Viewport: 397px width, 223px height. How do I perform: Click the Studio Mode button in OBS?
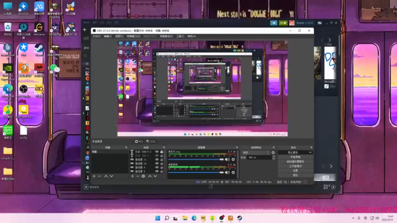[295, 166]
